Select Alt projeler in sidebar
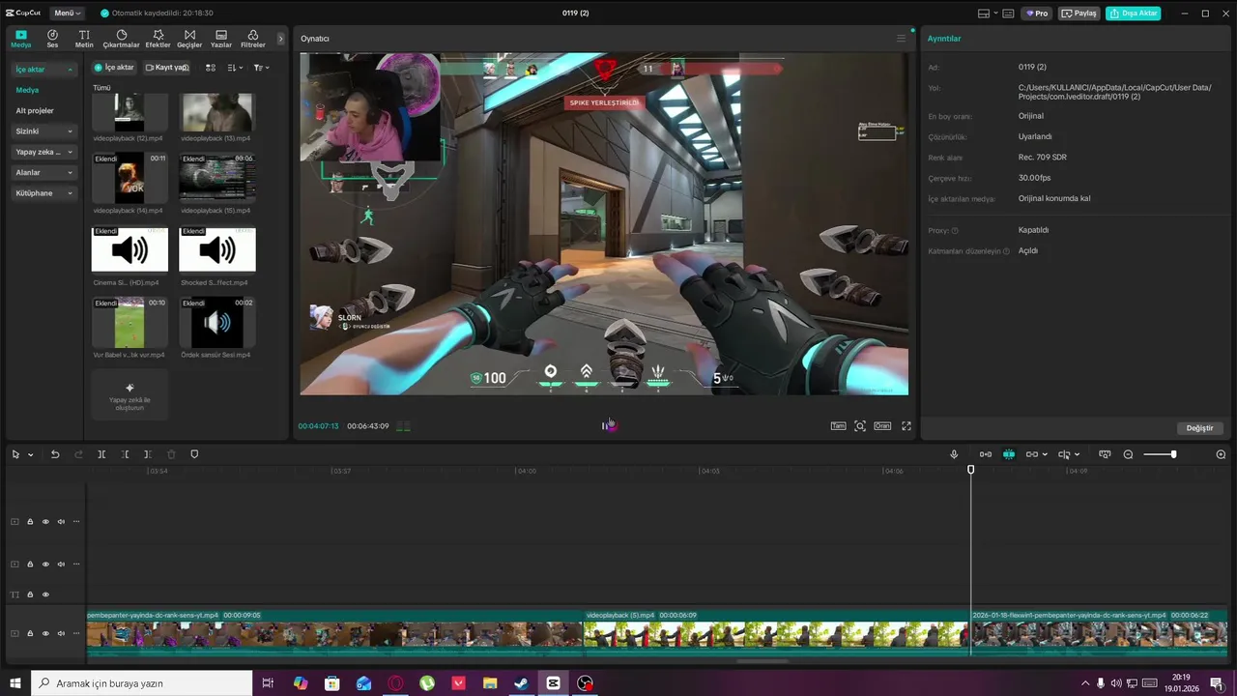This screenshot has width=1237, height=696. pos(35,110)
